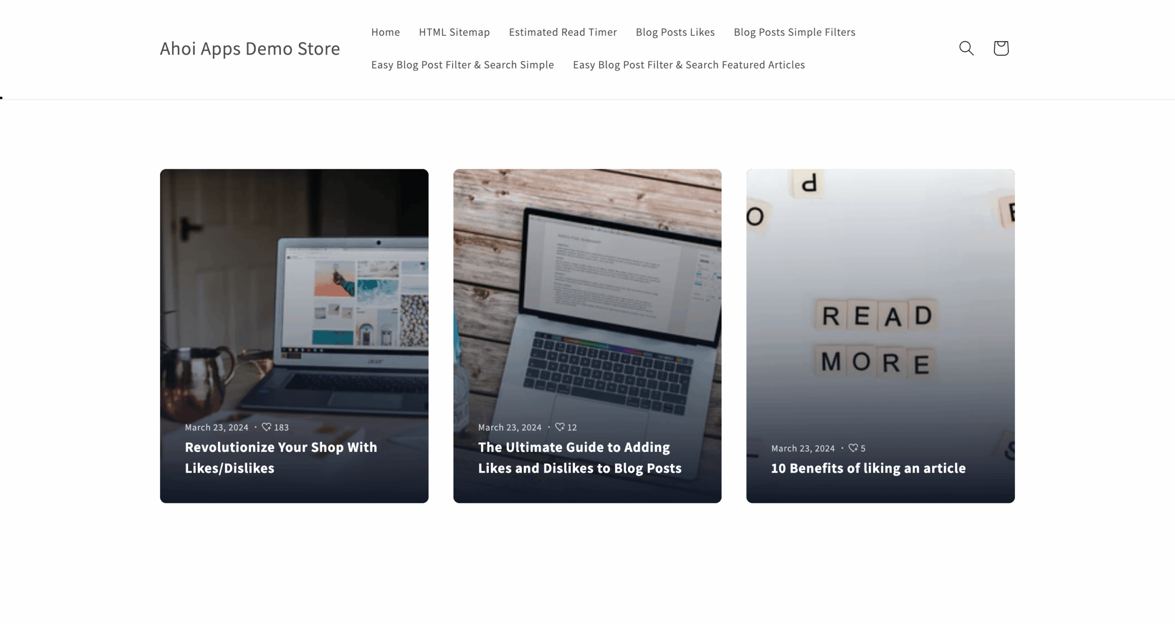The width and height of the screenshot is (1175, 624).
Task: Click heart icon showing 12 likes
Action: click(560, 427)
